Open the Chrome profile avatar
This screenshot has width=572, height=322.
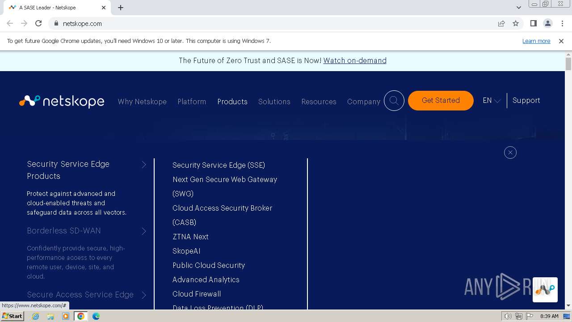click(x=548, y=23)
